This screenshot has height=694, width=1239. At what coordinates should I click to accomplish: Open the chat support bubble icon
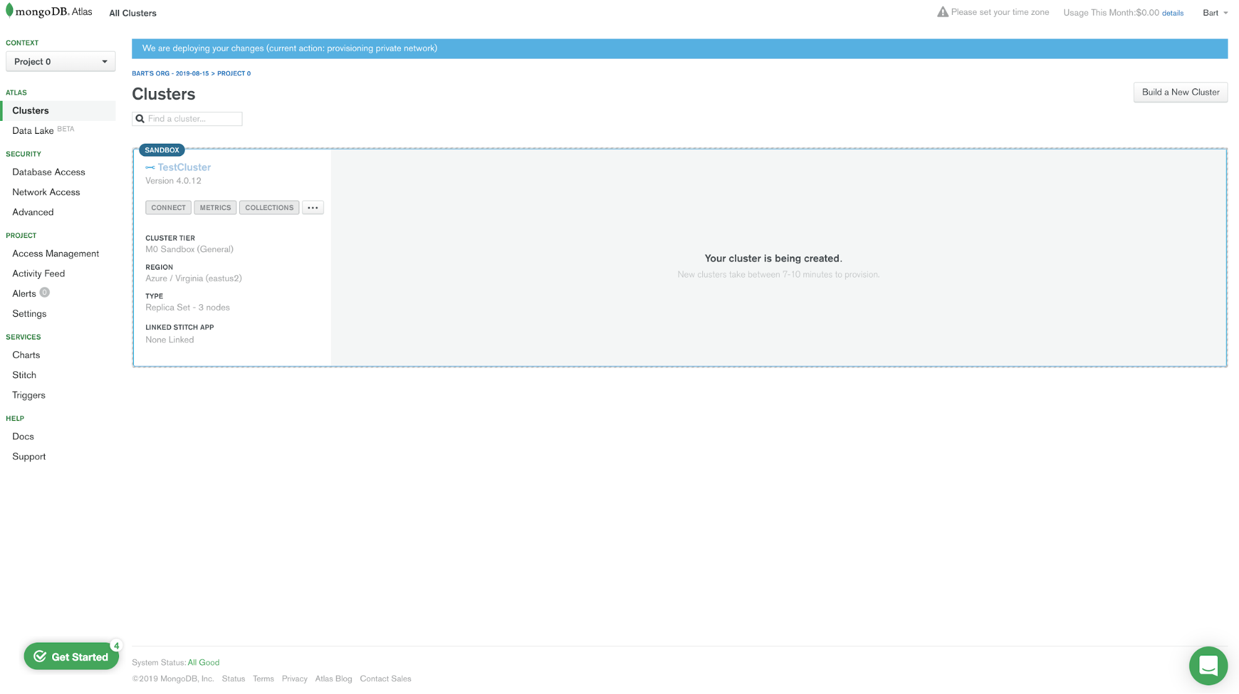(x=1208, y=665)
